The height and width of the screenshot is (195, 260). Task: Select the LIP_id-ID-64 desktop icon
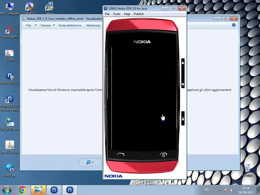coord(10,124)
